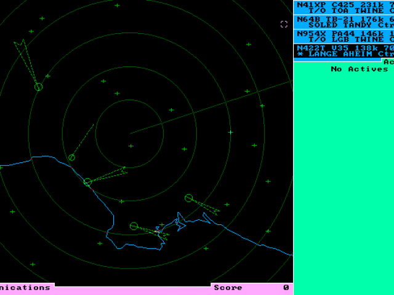Screen dimensions: 394x295
Task: Click the aircraft target circle over the harbor peninsula
Action: point(134,226)
